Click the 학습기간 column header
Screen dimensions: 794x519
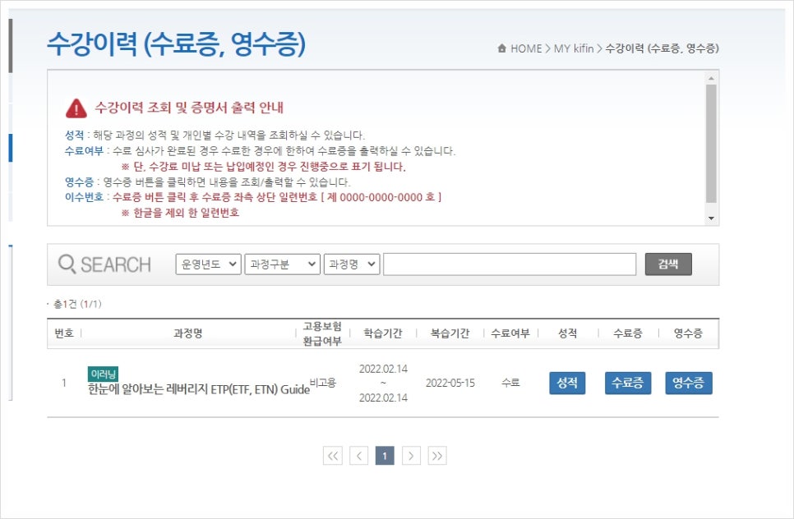tap(383, 333)
